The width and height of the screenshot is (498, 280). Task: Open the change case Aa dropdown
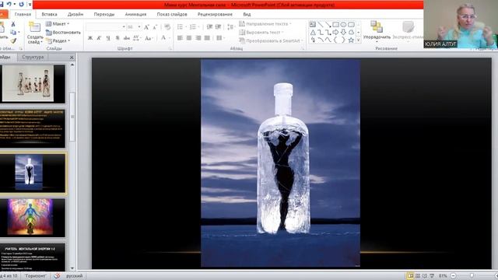point(149,38)
